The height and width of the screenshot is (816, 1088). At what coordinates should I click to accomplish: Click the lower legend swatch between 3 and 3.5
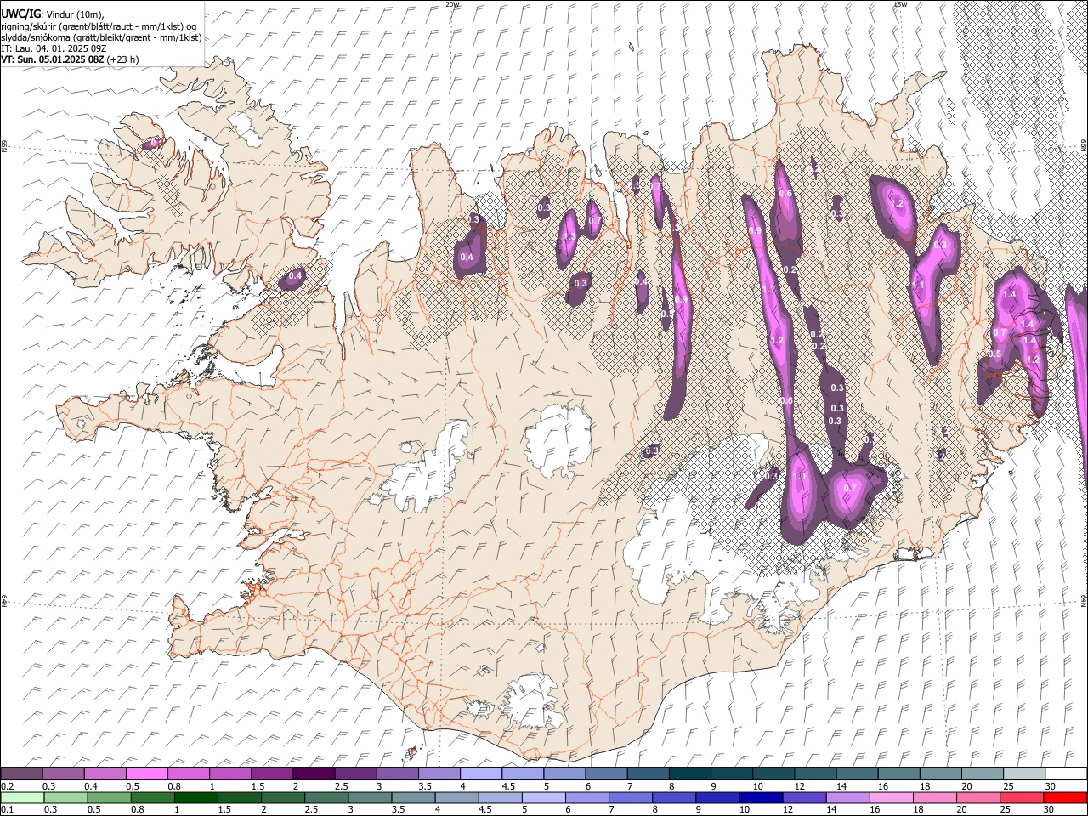tap(370, 797)
